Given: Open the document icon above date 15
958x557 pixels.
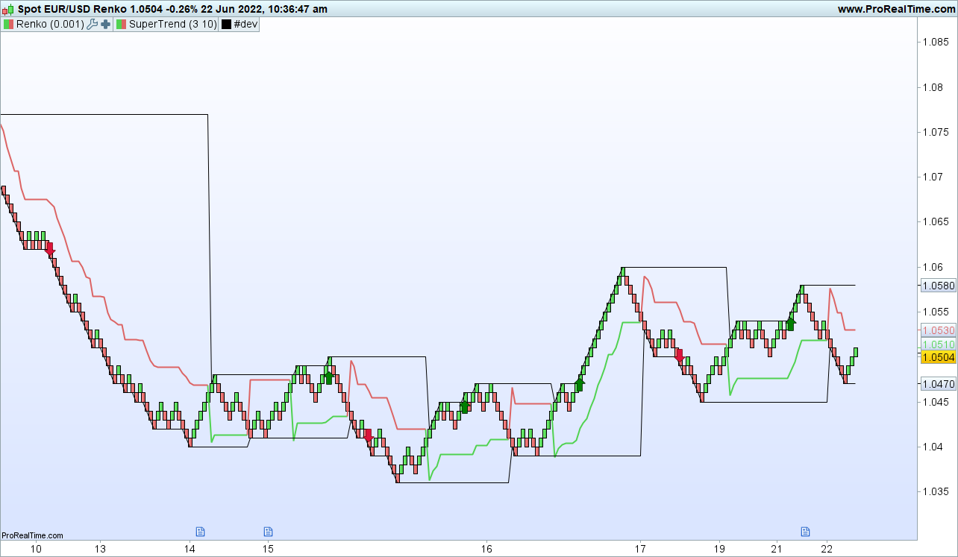Looking at the screenshot, I should [268, 531].
